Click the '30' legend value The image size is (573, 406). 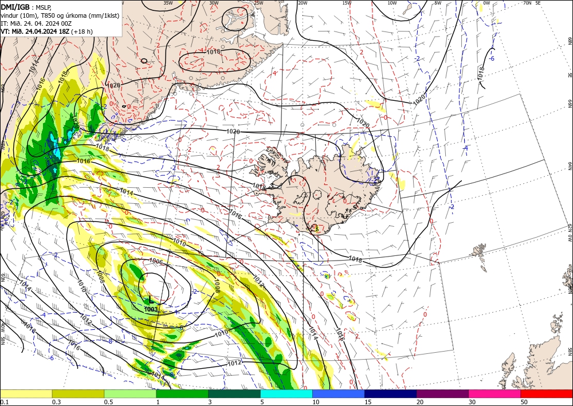[473, 402]
